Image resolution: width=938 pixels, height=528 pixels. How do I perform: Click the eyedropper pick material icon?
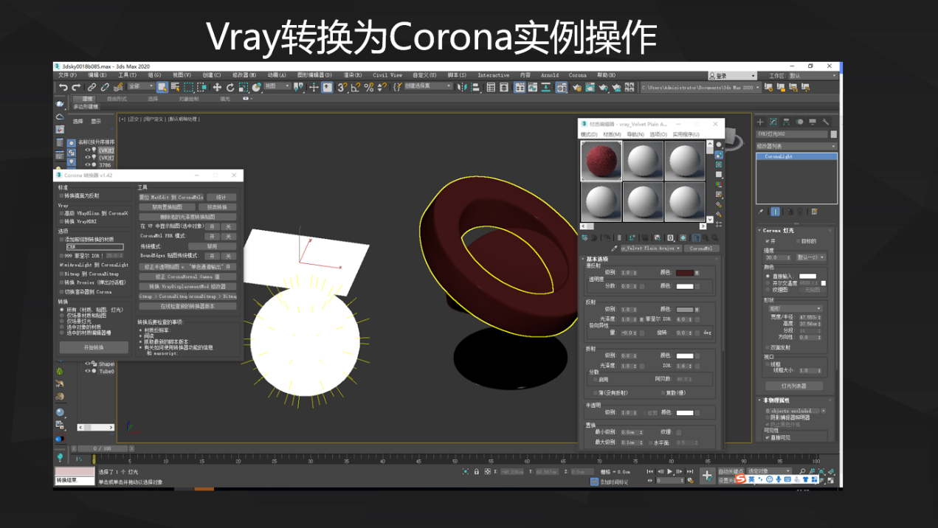pos(614,249)
